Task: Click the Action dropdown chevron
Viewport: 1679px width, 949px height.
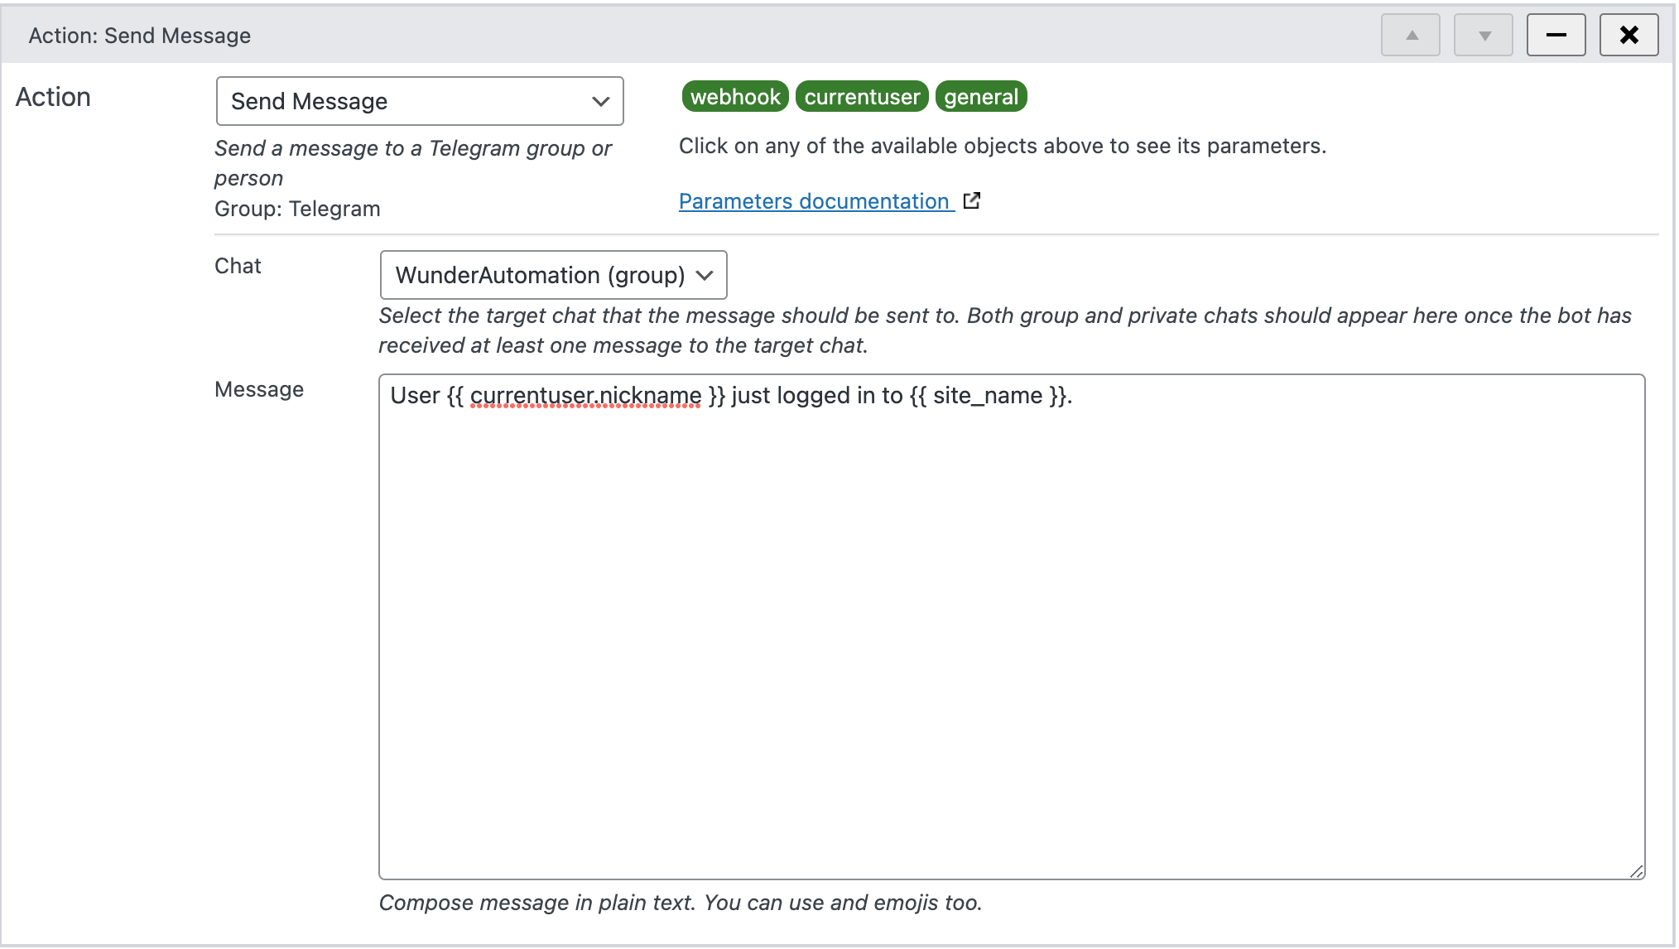Action: tap(599, 101)
